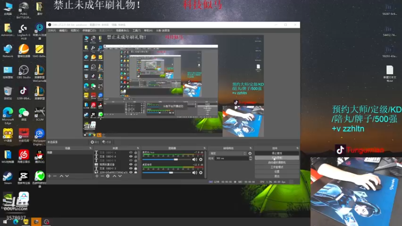Open Wallpaper Engine desktop icon

click(40, 137)
